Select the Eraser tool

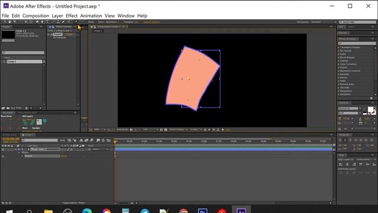click(x=63, y=22)
